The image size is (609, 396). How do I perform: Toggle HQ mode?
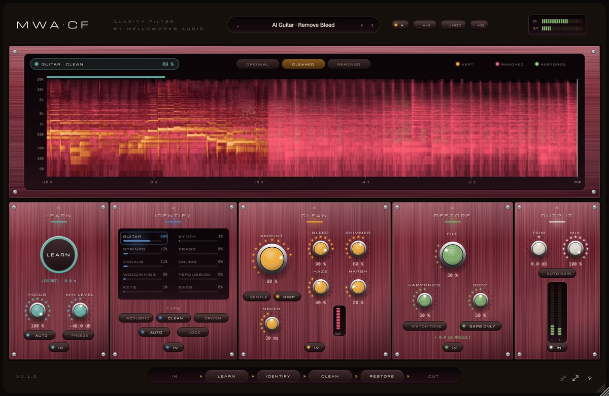480,25
